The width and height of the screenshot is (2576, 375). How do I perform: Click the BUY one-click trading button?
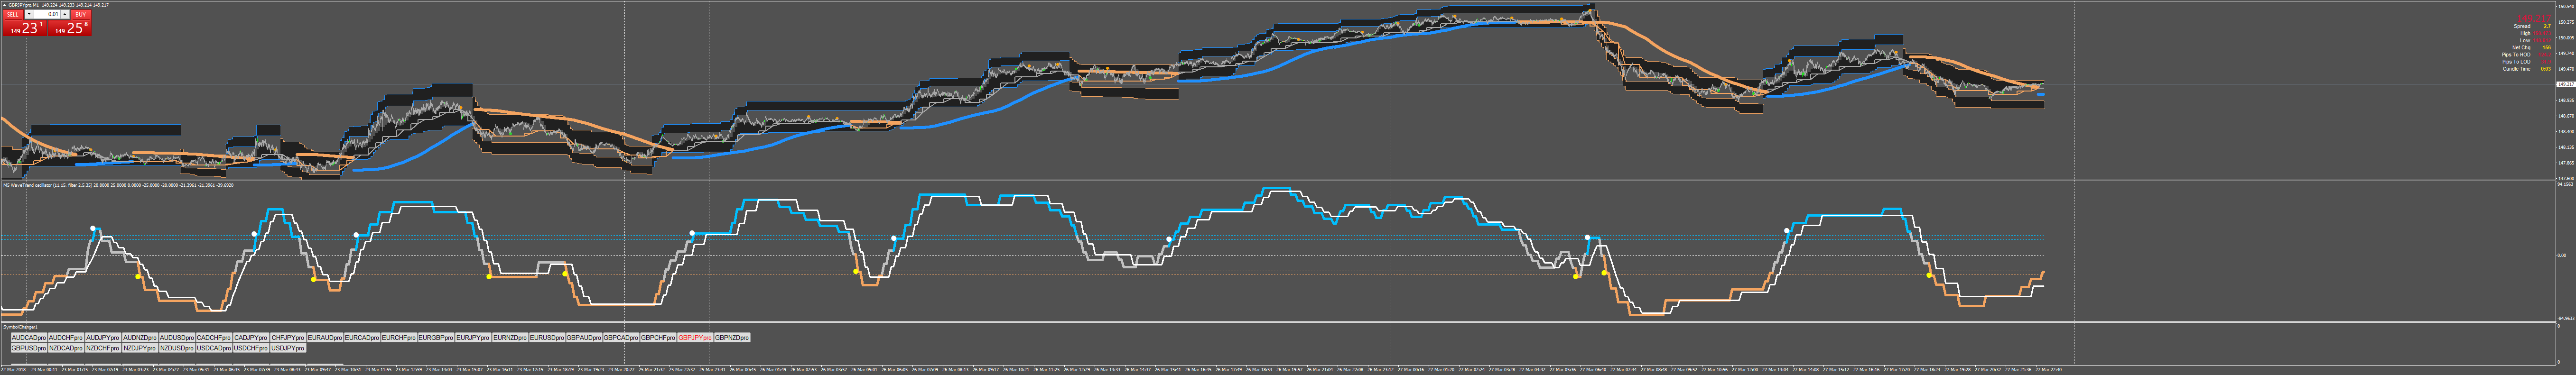pos(81,14)
